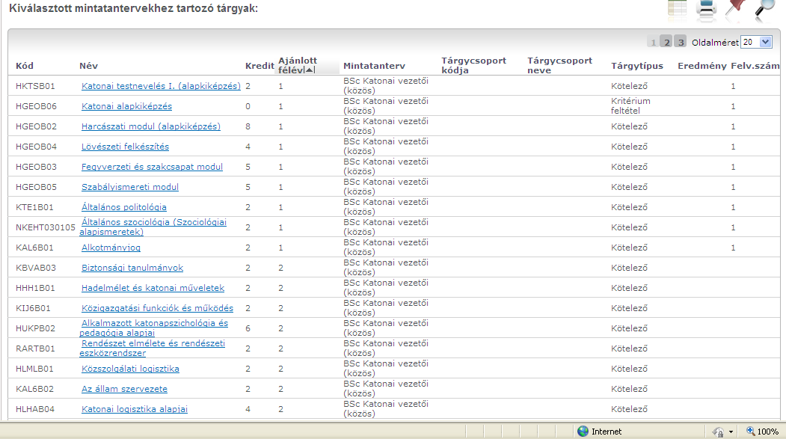Go to page 2 of results
The image size is (786, 439).
(x=666, y=42)
